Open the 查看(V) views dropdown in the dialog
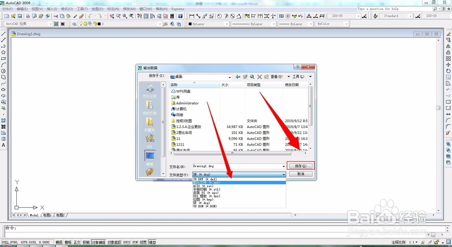The image size is (452, 247). [x=280, y=77]
